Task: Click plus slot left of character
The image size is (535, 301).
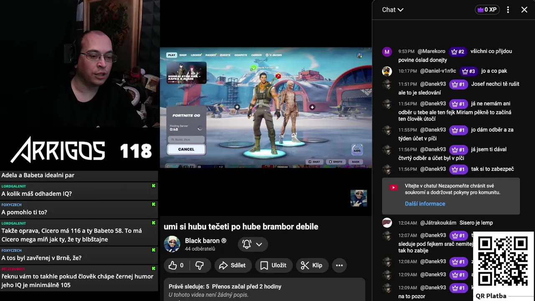Action: (237, 107)
